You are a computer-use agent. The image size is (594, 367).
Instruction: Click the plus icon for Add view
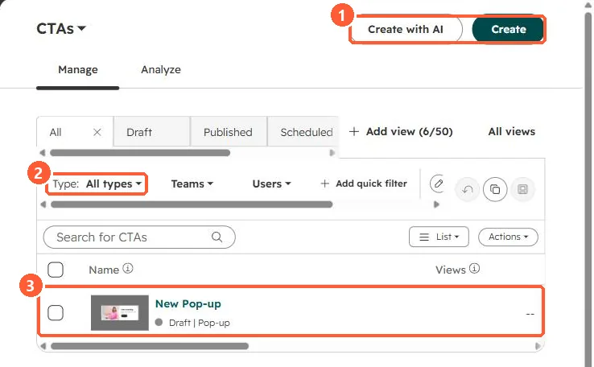354,131
